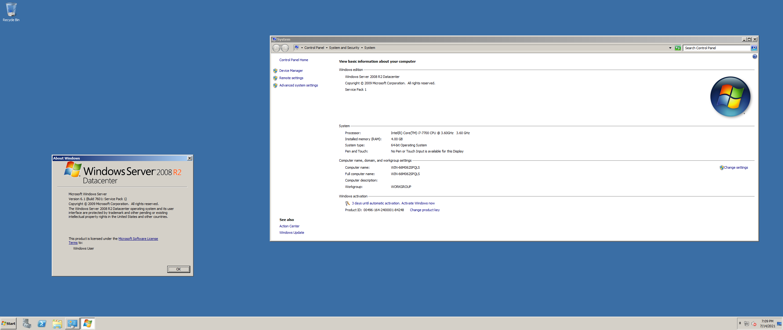The height and width of the screenshot is (330, 783).
Task: Expand the arrow after System and Security
Action: 362,48
